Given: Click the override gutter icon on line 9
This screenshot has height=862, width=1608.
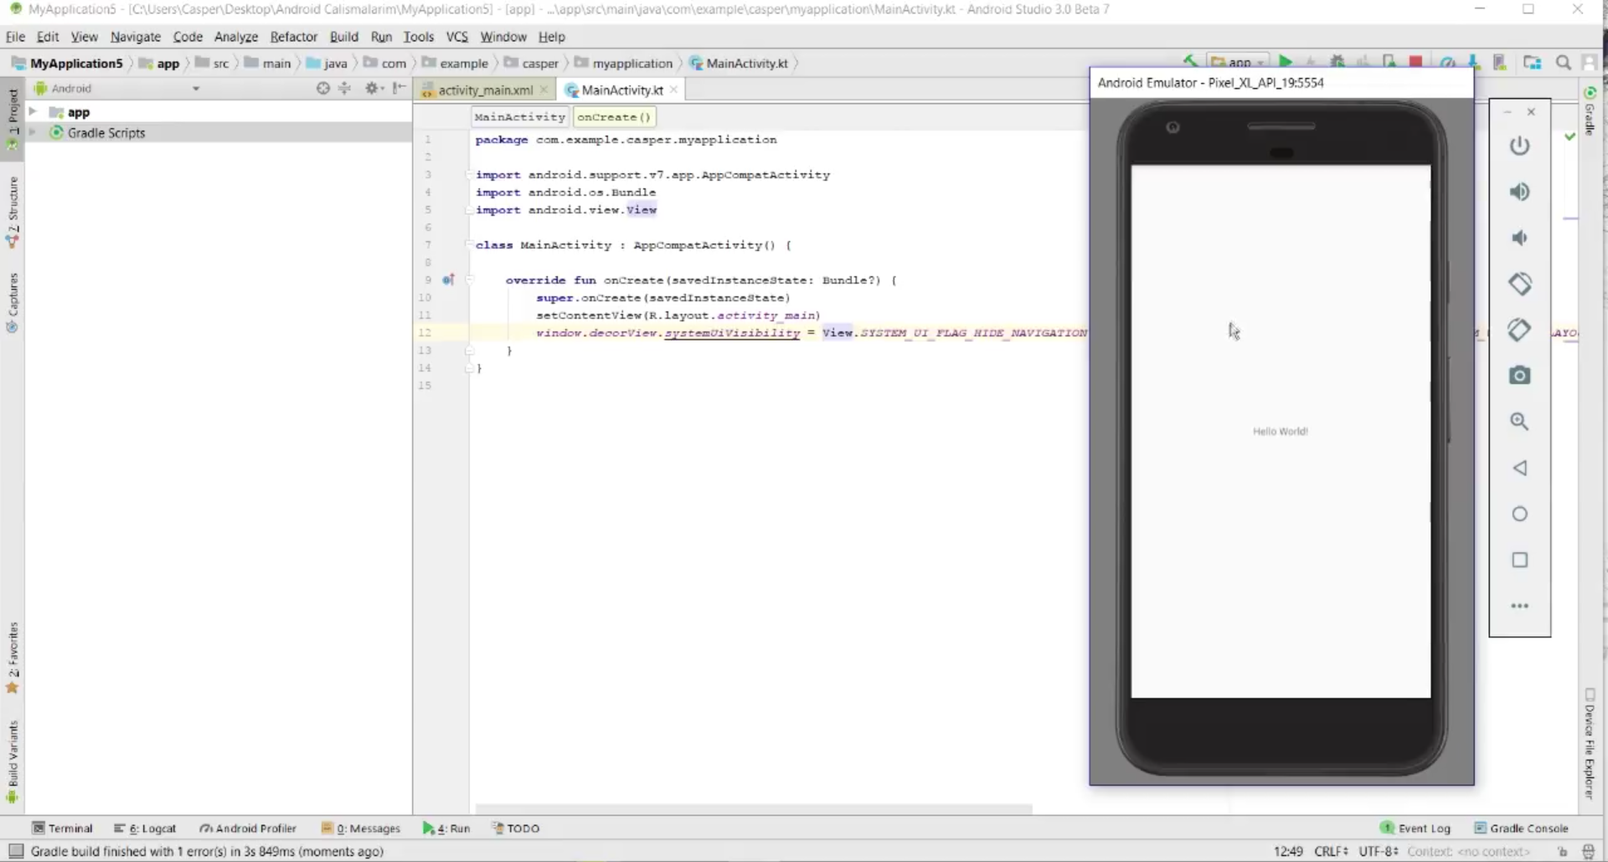Looking at the screenshot, I should click(448, 280).
